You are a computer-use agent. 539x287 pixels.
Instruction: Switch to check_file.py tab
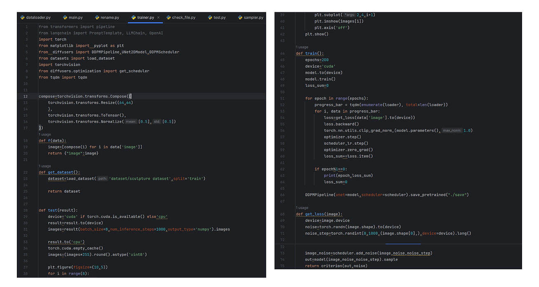pyautogui.click(x=181, y=18)
